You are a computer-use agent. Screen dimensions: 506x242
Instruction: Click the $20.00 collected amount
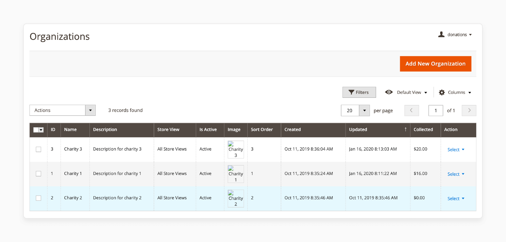tap(420, 149)
